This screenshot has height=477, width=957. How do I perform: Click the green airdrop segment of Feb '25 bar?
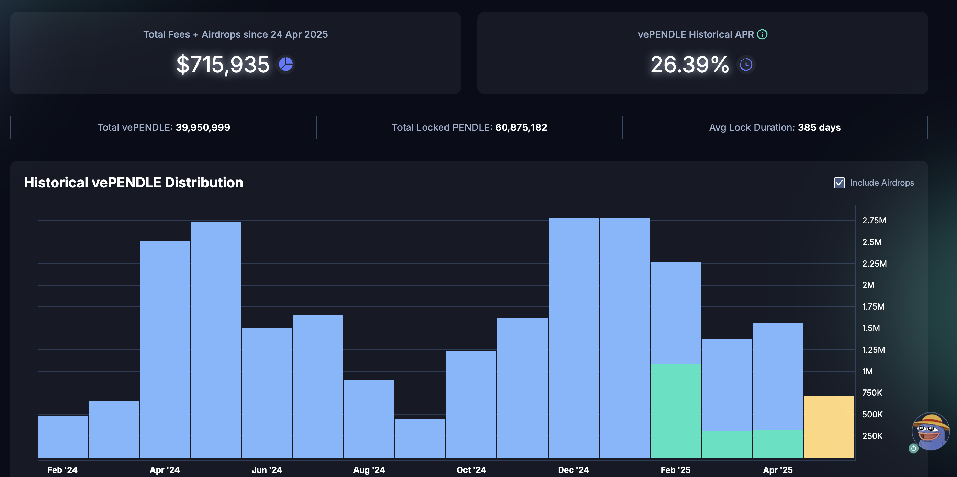(675, 410)
